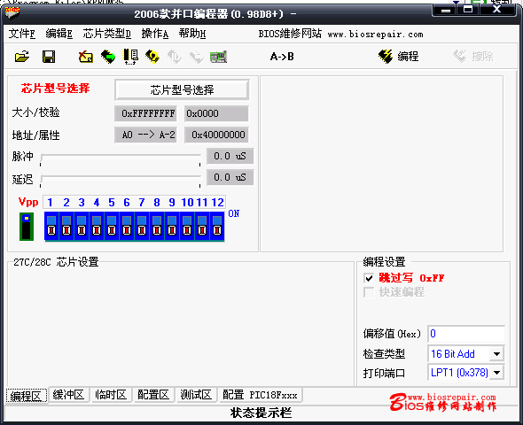This screenshot has height=425, width=523.
Task: Switch to the 测试区 tab
Action: (196, 395)
